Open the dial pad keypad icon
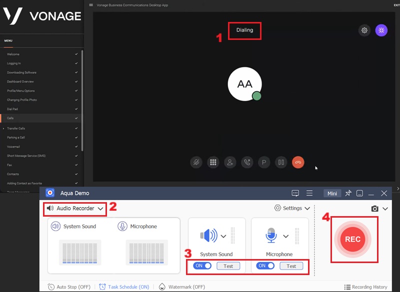The image size is (400, 292). pos(213,162)
